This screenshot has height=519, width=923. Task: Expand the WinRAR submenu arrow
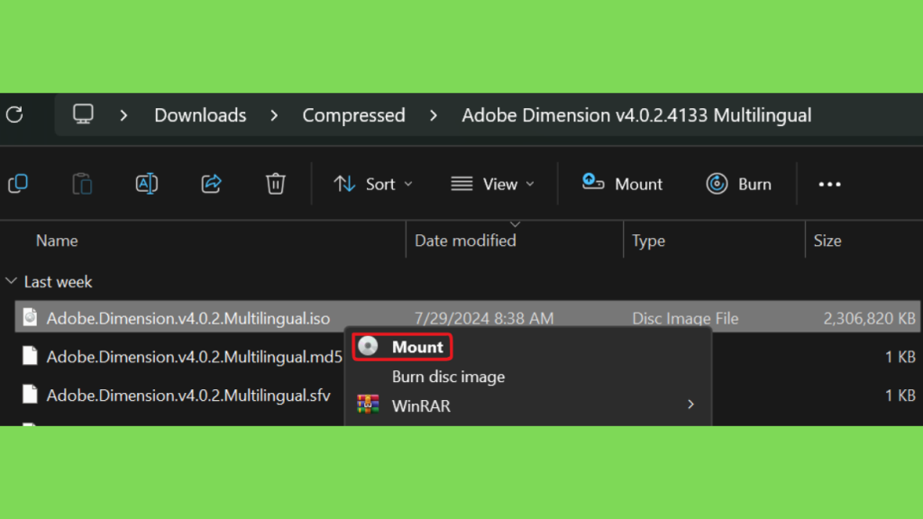click(x=690, y=405)
